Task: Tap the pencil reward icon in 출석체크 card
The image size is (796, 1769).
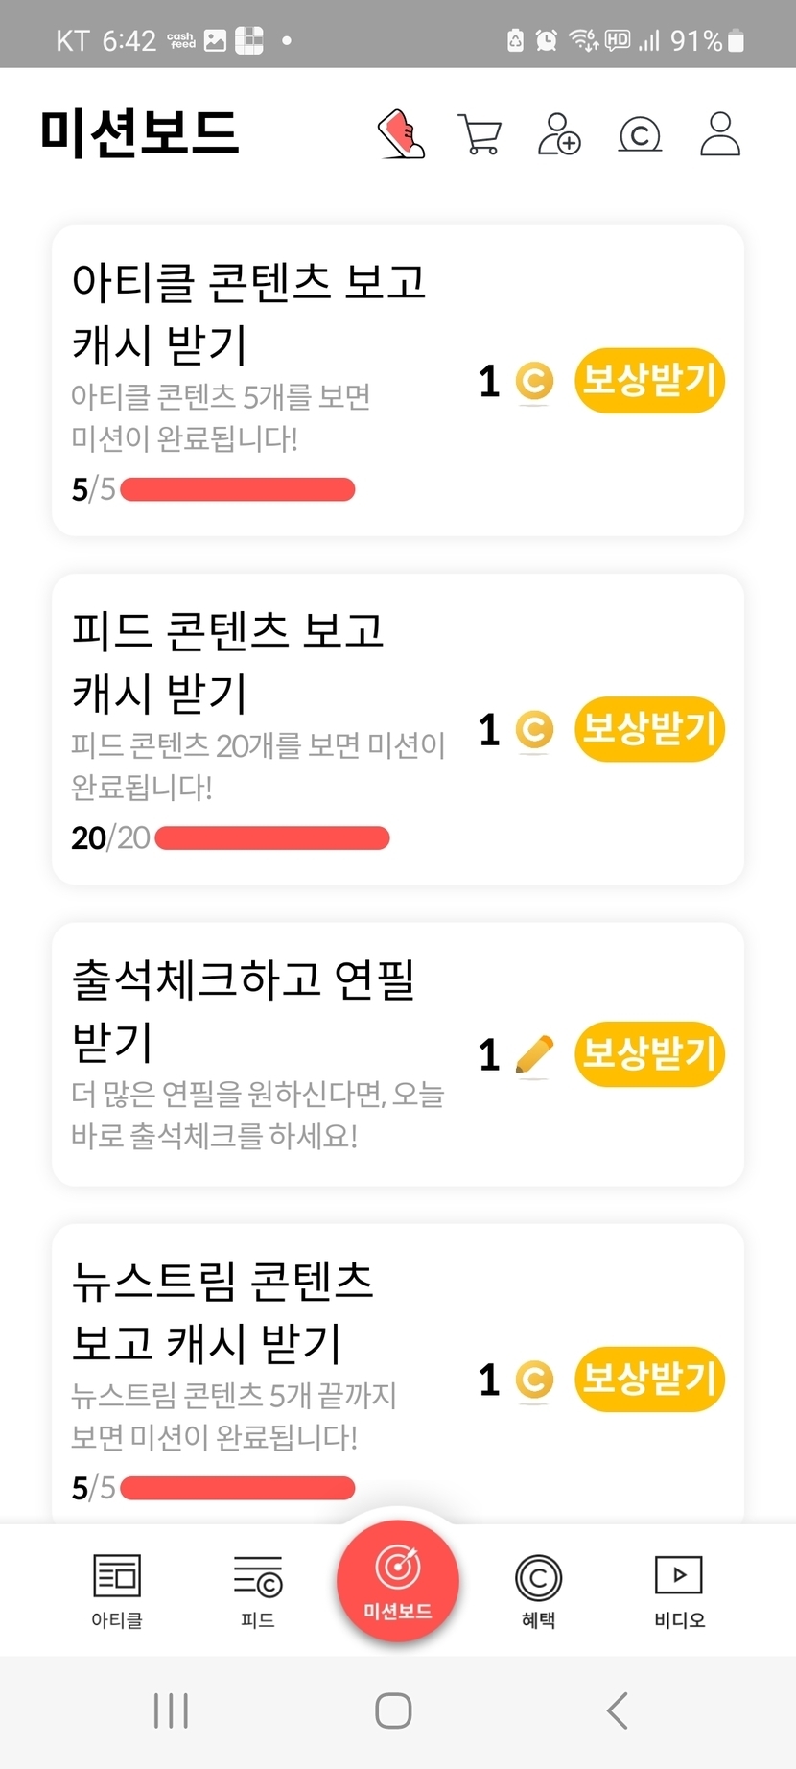Action: tap(534, 1055)
